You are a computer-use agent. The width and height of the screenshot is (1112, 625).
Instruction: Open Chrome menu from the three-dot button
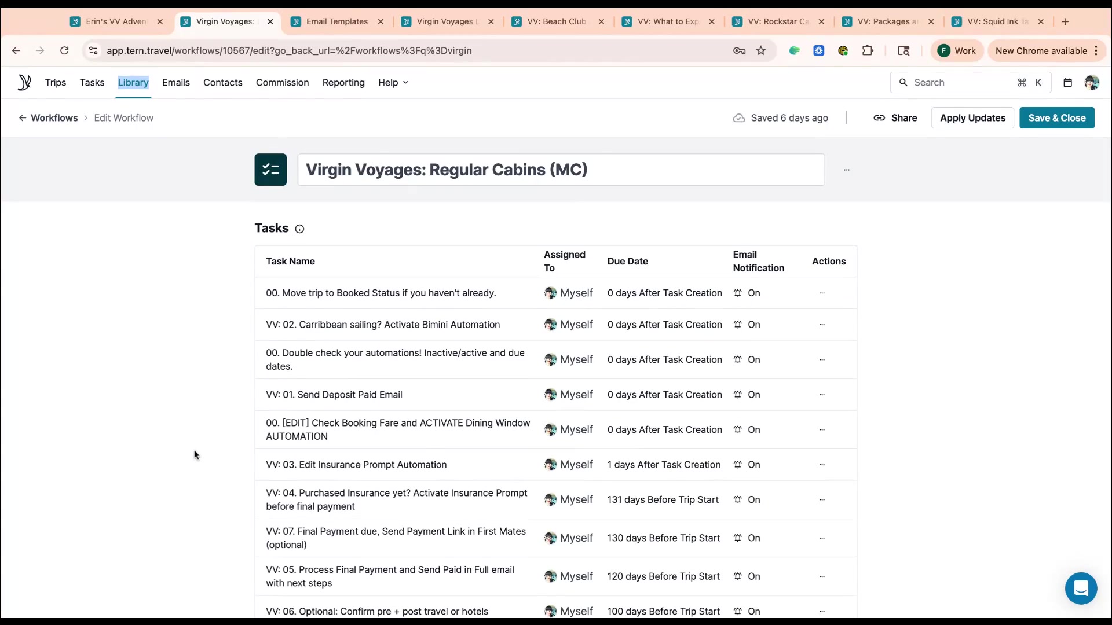click(x=1096, y=51)
